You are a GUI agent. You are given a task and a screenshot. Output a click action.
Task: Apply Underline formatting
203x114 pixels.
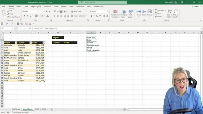(30, 16)
